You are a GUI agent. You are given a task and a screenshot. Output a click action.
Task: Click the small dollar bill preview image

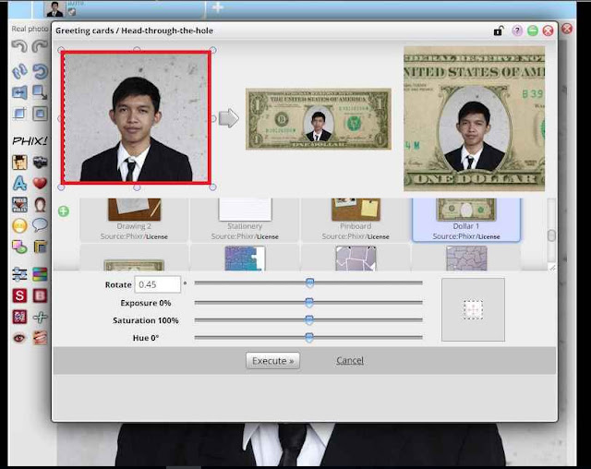point(319,119)
